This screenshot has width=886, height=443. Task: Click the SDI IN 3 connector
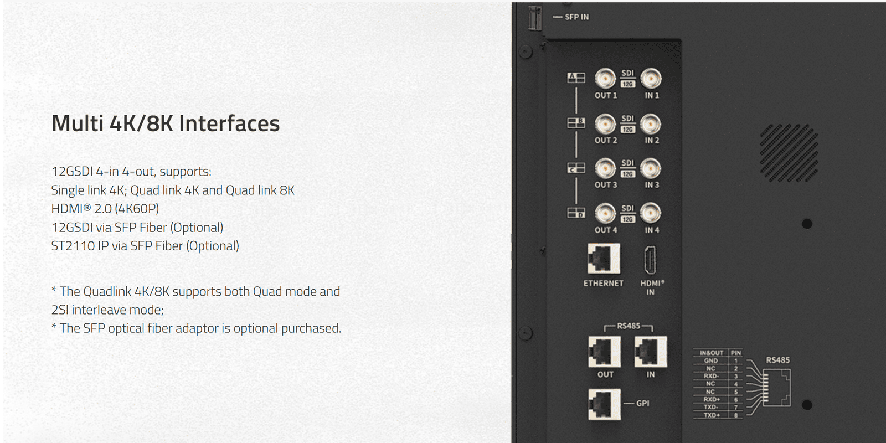(x=651, y=168)
